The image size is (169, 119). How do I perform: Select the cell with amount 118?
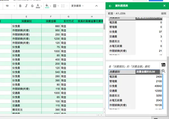[51, 89]
